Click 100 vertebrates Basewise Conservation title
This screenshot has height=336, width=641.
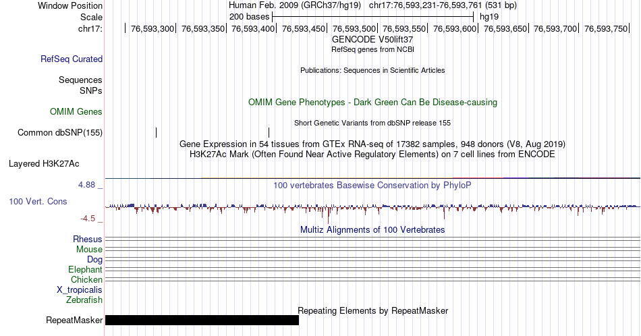pos(372,185)
